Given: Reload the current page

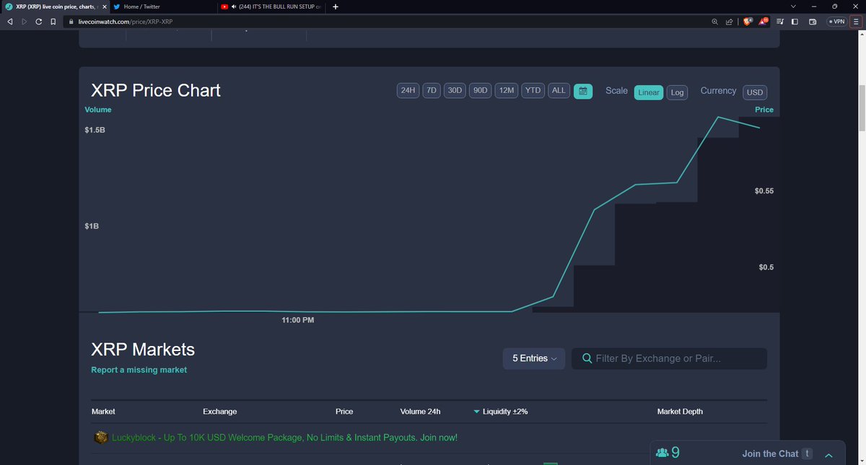Looking at the screenshot, I should [38, 22].
